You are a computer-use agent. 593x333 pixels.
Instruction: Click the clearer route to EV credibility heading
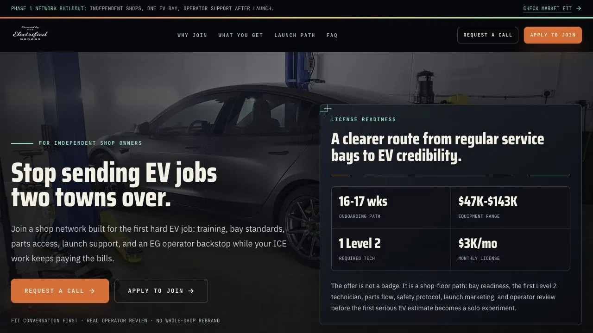pyautogui.click(x=438, y=147)
